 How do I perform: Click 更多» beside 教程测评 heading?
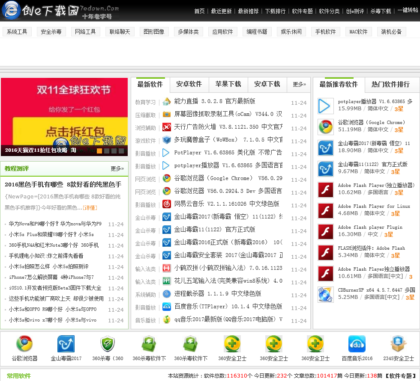pyautogui.click(x=117, y=168)
